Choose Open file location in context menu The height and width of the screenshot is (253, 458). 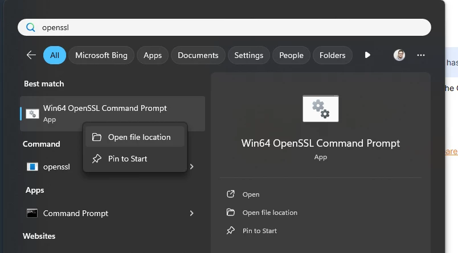[139, 137]
